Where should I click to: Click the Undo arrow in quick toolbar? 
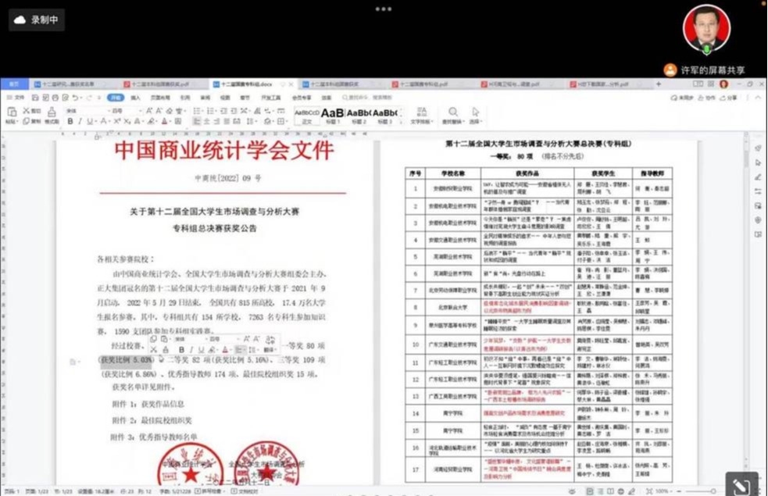pyautogui.click(x=76, y=98)
